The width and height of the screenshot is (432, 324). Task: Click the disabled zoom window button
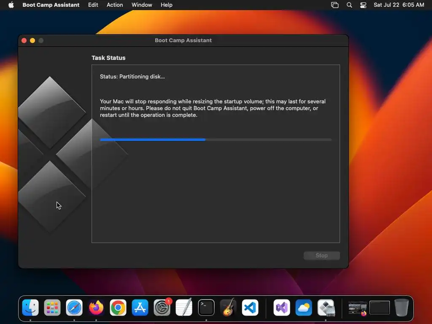41,40
